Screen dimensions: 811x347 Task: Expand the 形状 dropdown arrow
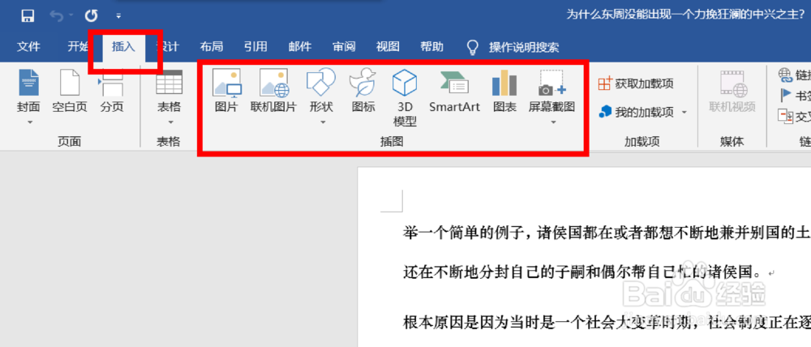[x=322, y=122]
